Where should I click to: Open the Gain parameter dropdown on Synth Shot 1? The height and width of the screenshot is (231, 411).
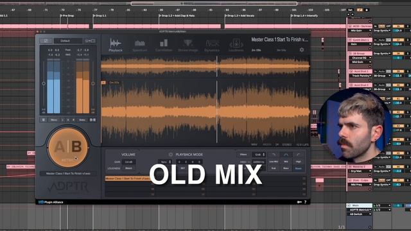(360, 44)
